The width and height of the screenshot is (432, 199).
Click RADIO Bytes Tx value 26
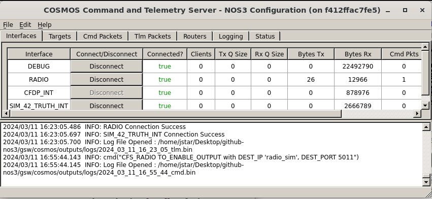(311, 80)
